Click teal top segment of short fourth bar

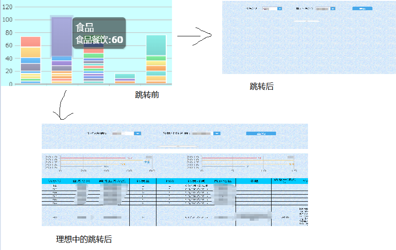point(125,76)
